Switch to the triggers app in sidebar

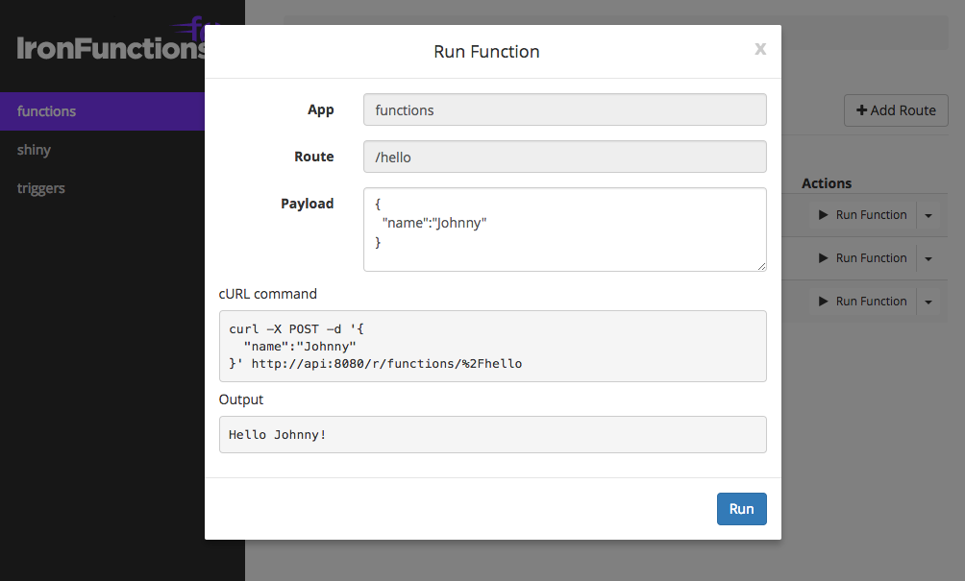[41, 188]
